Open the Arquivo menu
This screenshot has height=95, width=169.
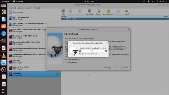12,8
